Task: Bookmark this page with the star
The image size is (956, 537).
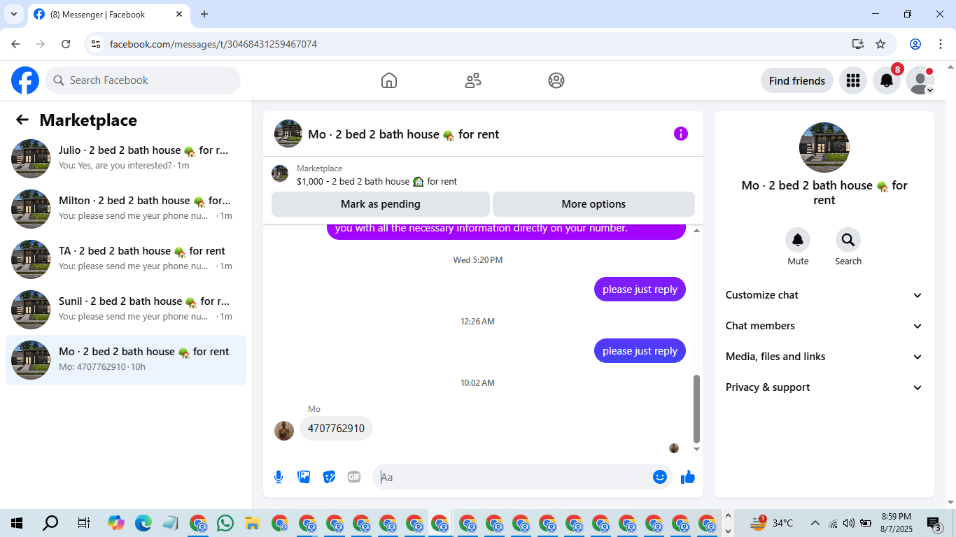Action: click(880, 44)
